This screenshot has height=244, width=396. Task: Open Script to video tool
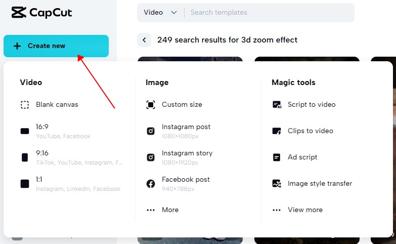(x=312, y=104)
